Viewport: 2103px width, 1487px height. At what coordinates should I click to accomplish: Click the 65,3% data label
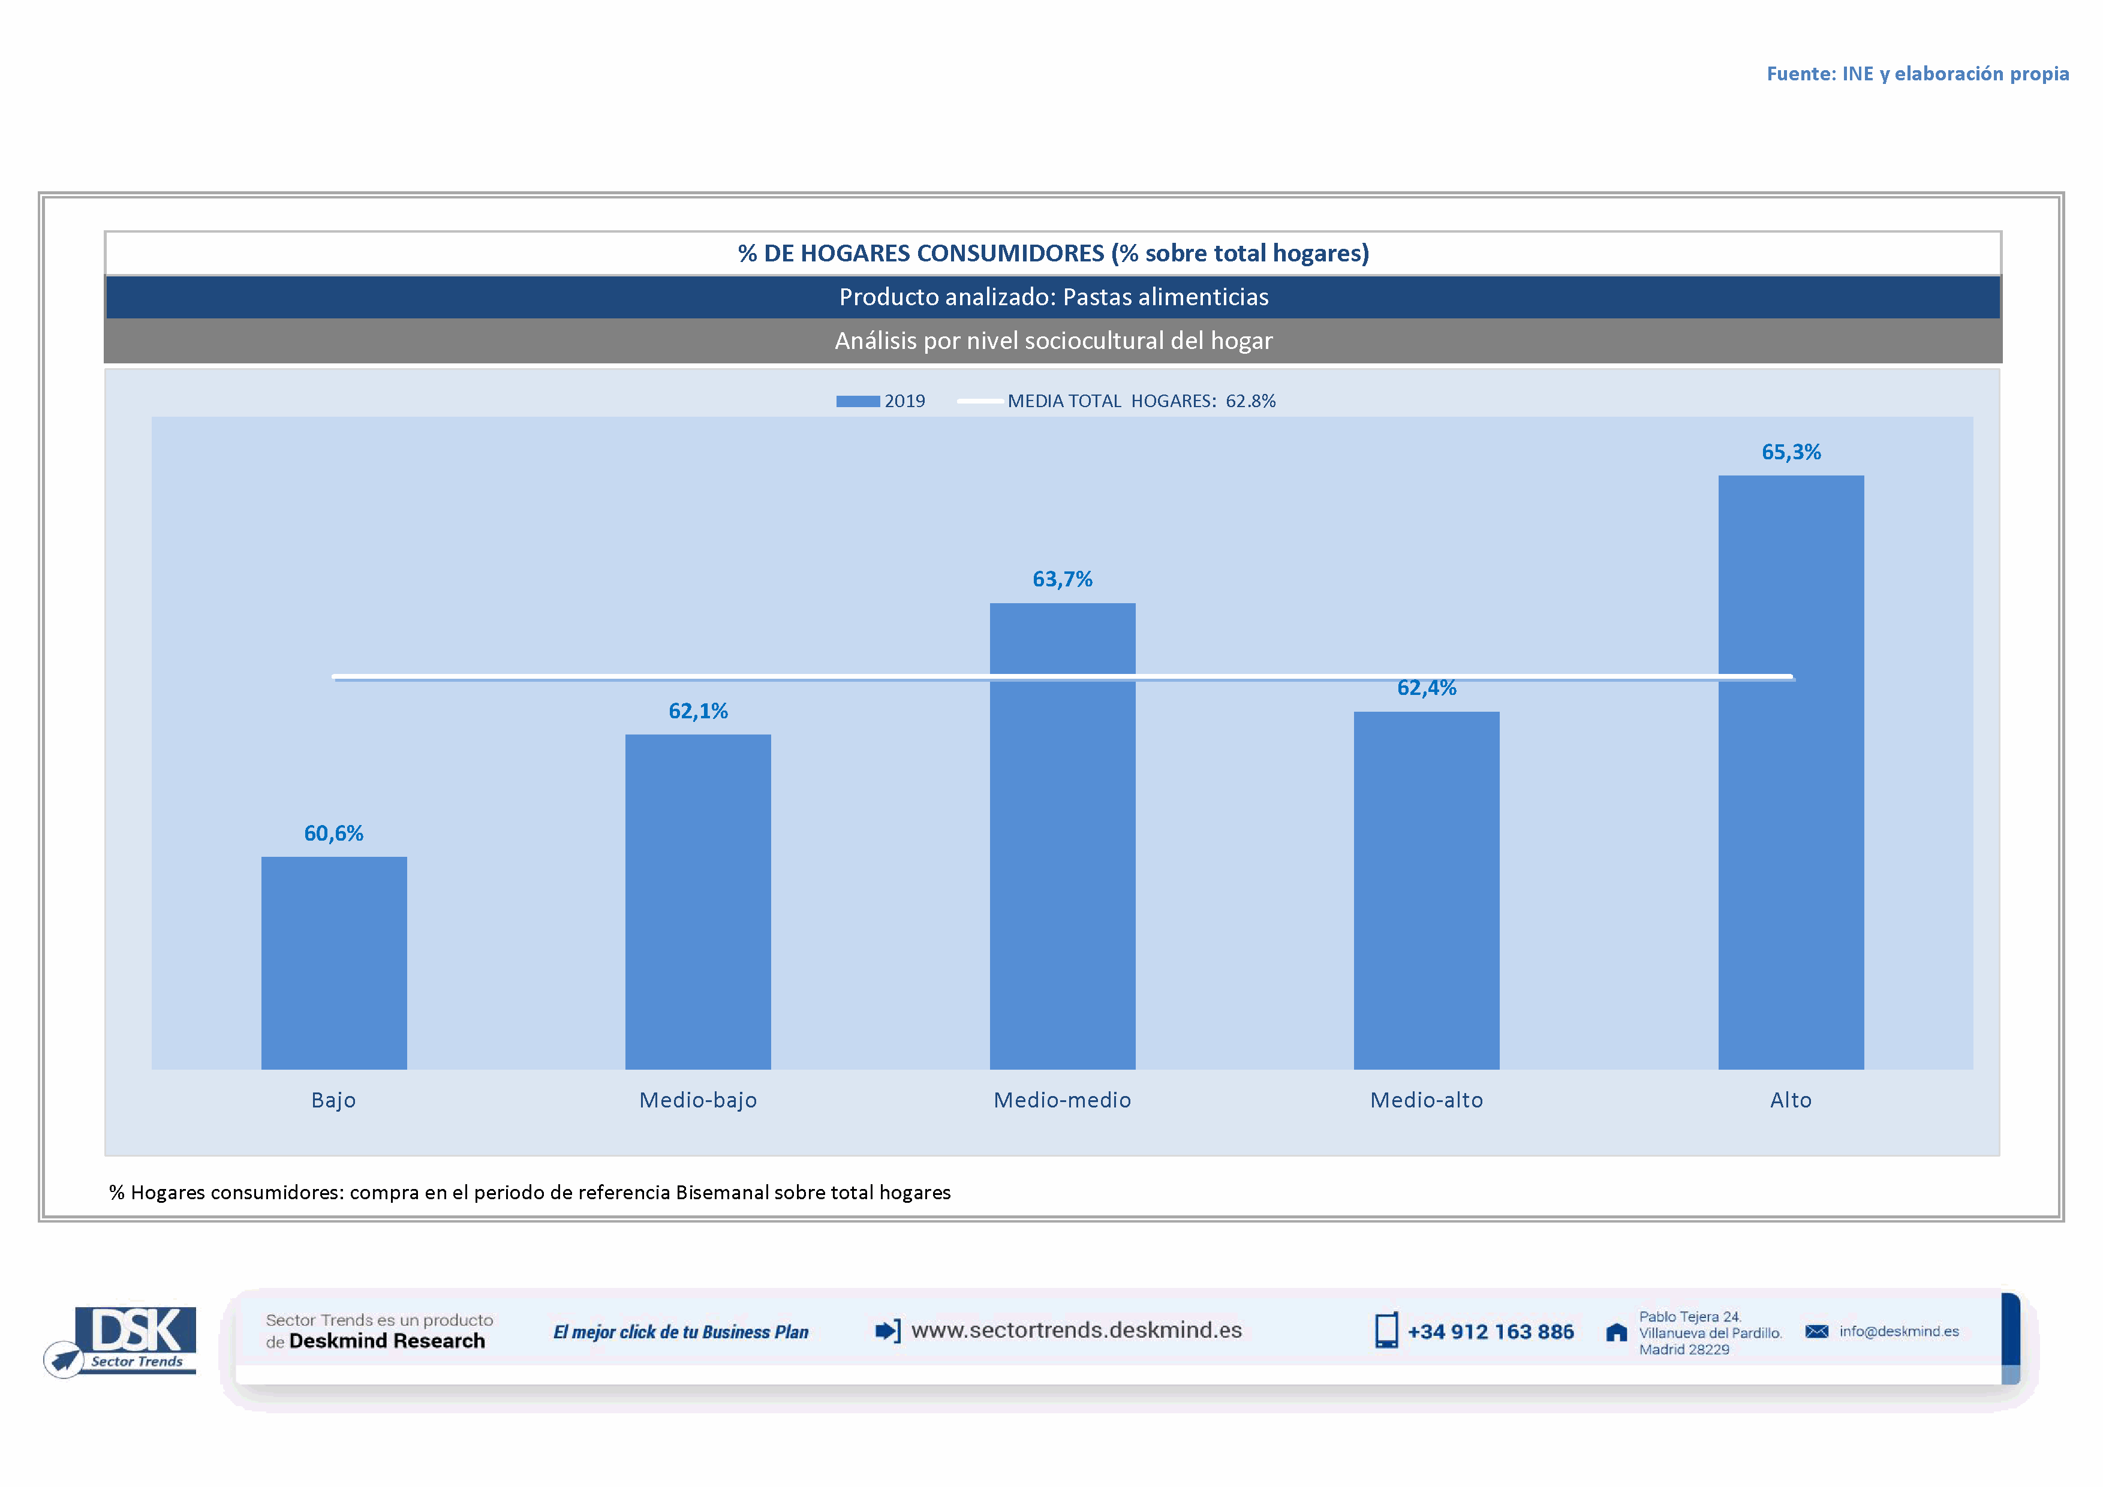[x=1791, y=452]
